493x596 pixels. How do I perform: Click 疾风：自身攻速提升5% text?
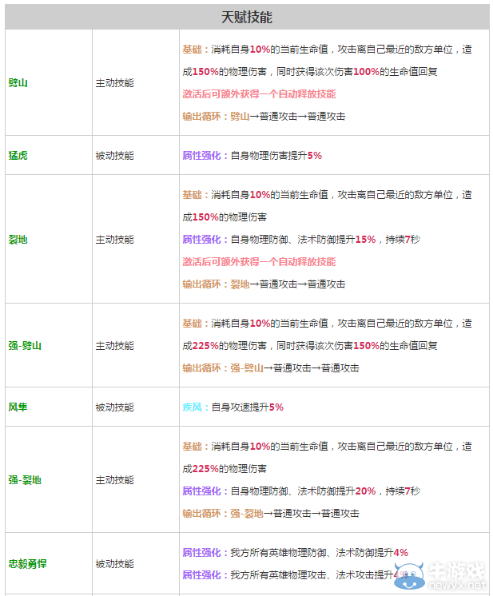point(233,407)
